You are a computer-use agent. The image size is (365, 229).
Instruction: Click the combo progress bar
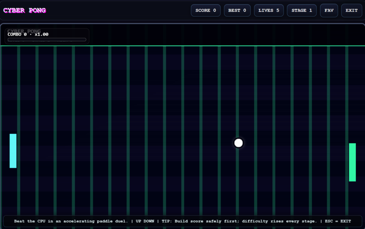point(47,40)
